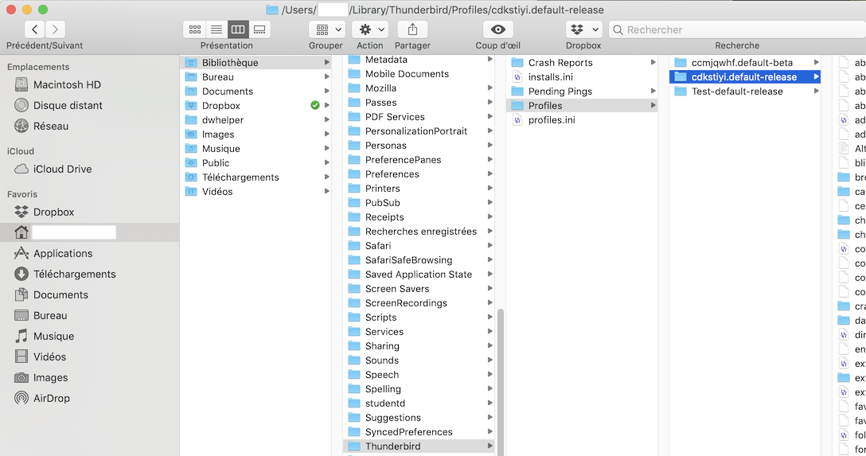Go back with the Précédent arrow
This screenshot has height=456, width=866.
35,29
